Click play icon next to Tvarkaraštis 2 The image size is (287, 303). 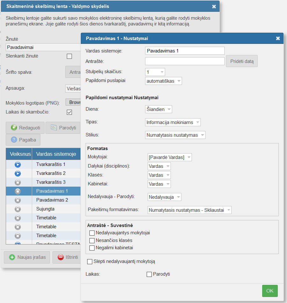[x=18, y=173]
